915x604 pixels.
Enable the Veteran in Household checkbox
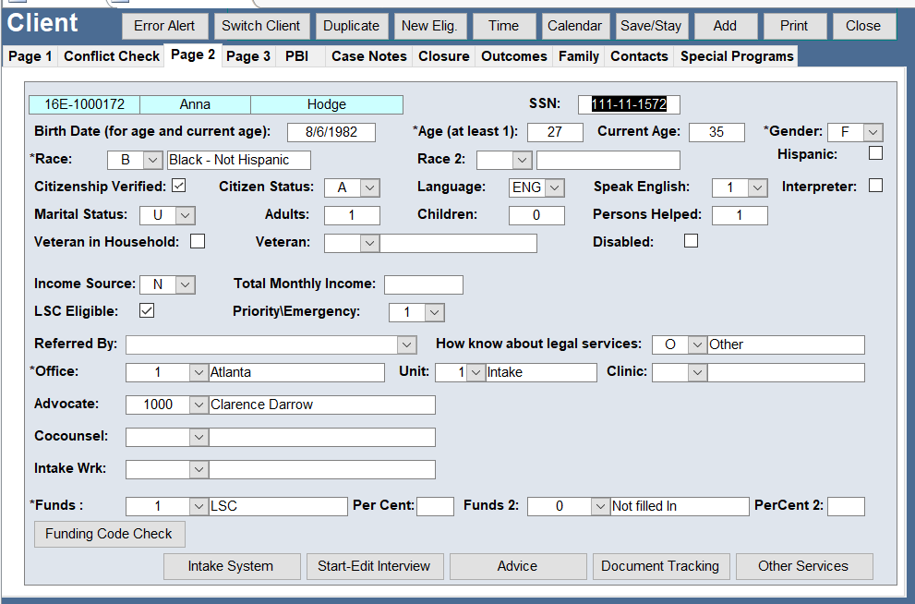point(198,242)
